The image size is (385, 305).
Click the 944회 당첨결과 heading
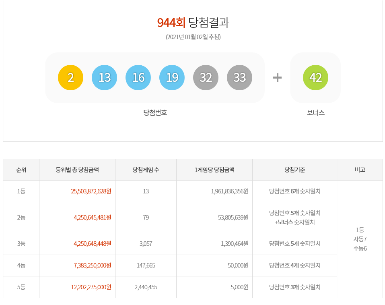point(193,23)
